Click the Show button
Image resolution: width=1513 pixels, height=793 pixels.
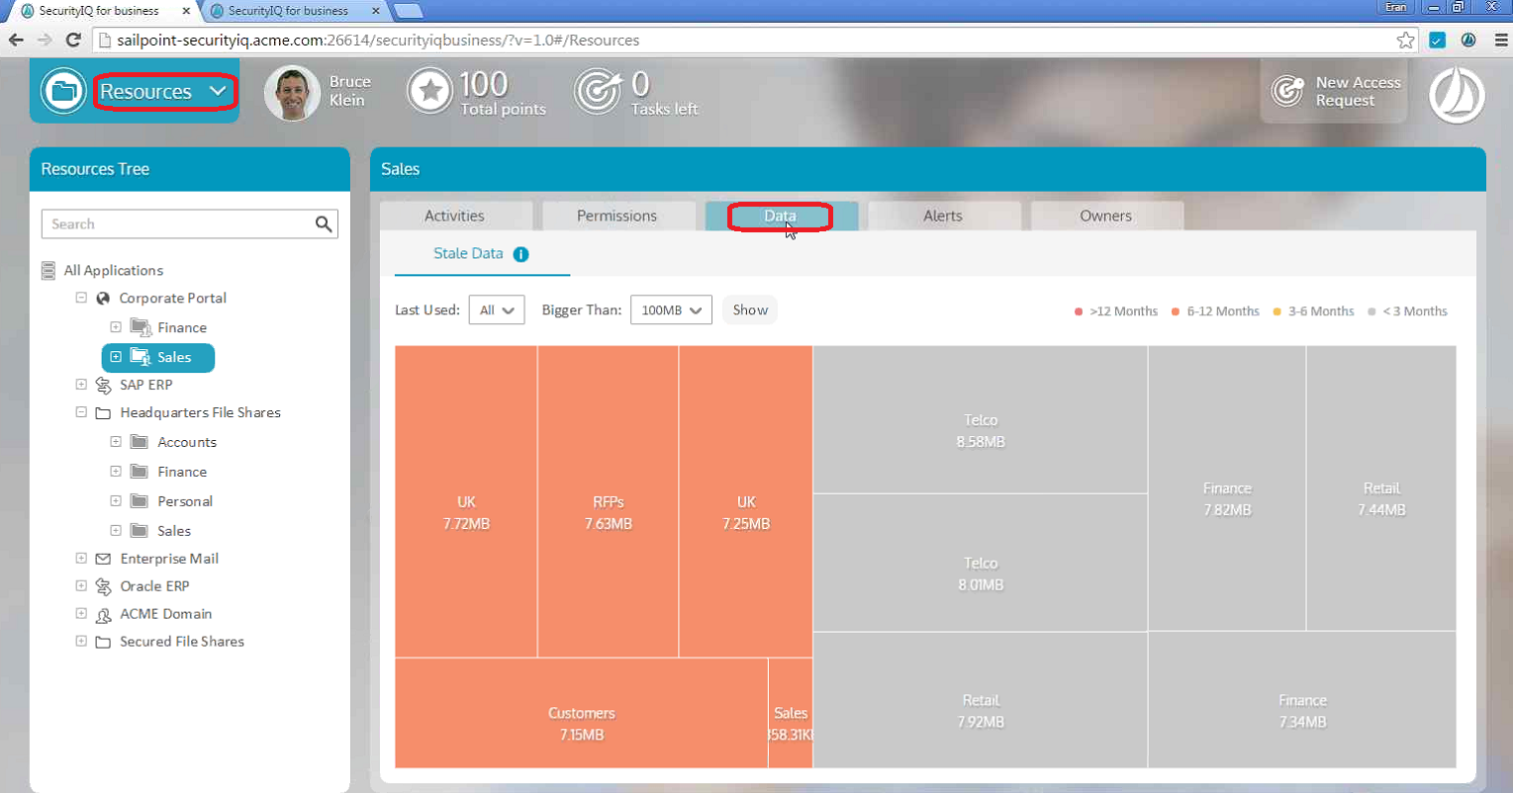[750, 310]
